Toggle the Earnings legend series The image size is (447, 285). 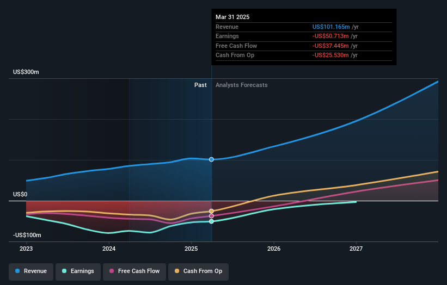coord(78,271)
